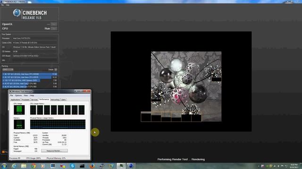302x169 pixels.
Task: Open Task Manager File menu
Action: click(x=11, y=95)
